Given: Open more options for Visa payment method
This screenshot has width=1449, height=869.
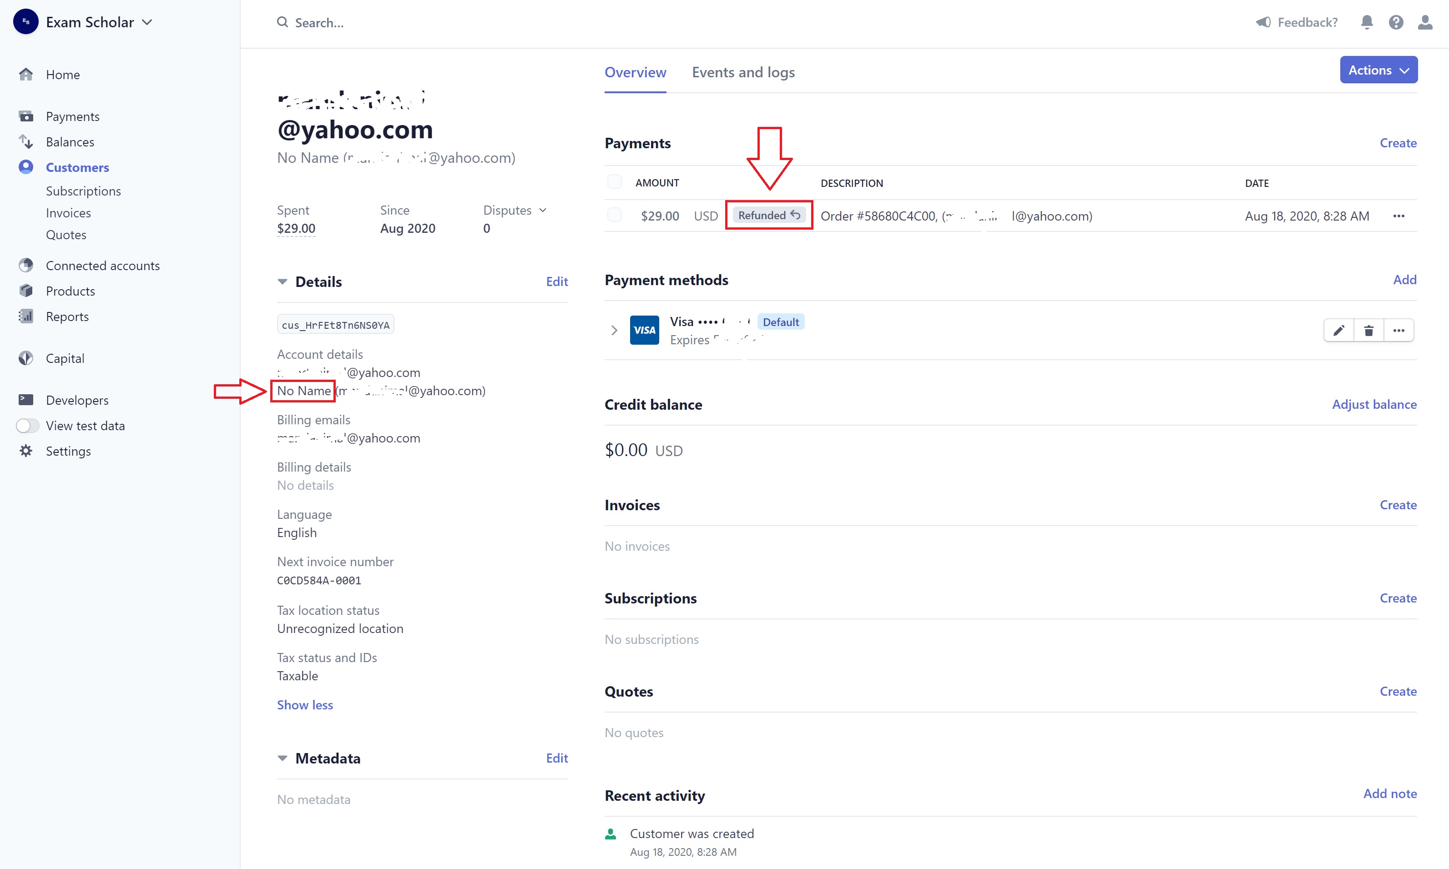Looking at the screenshot, I should click(1399, 330).
